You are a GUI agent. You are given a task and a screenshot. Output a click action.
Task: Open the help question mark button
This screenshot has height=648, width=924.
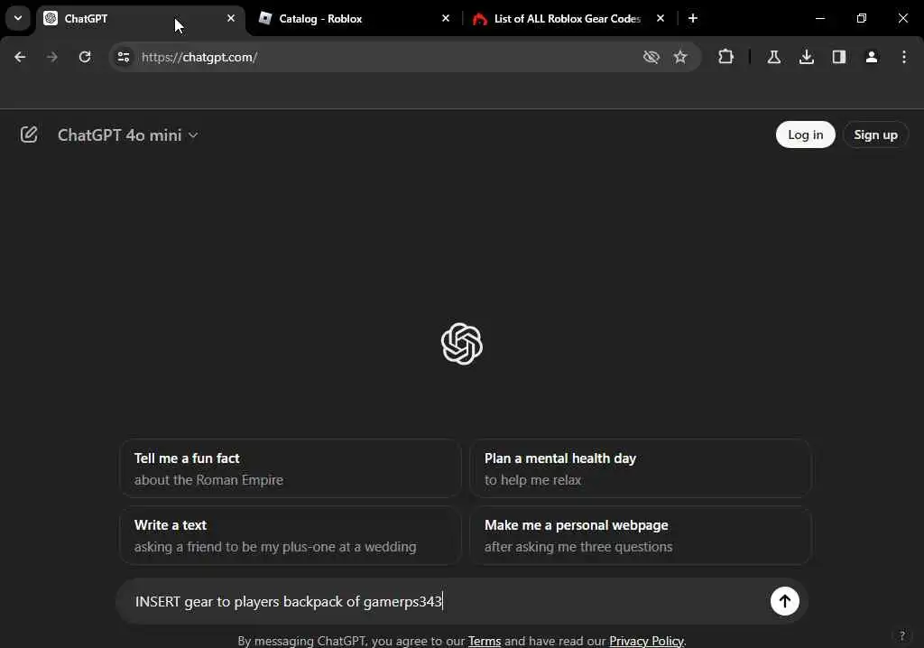tap(901, 635)
